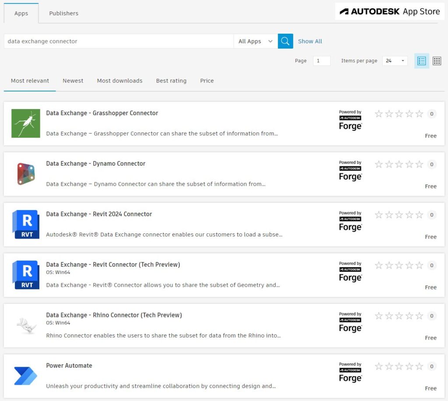The image size is (448, 401).
Task: Click Free price on Revit 2024 Connector
Action: (430, 237)
